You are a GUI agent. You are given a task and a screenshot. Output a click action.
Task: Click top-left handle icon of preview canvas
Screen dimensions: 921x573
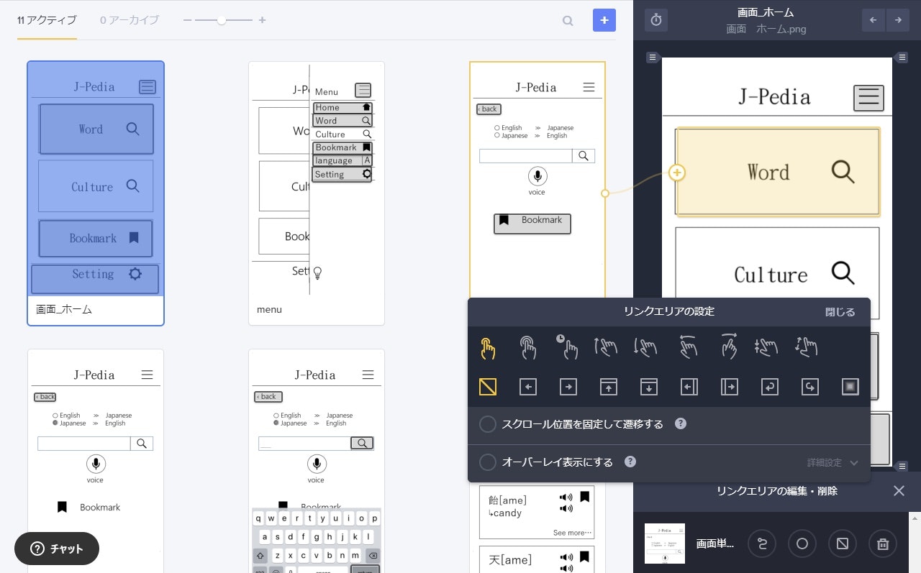653,57
